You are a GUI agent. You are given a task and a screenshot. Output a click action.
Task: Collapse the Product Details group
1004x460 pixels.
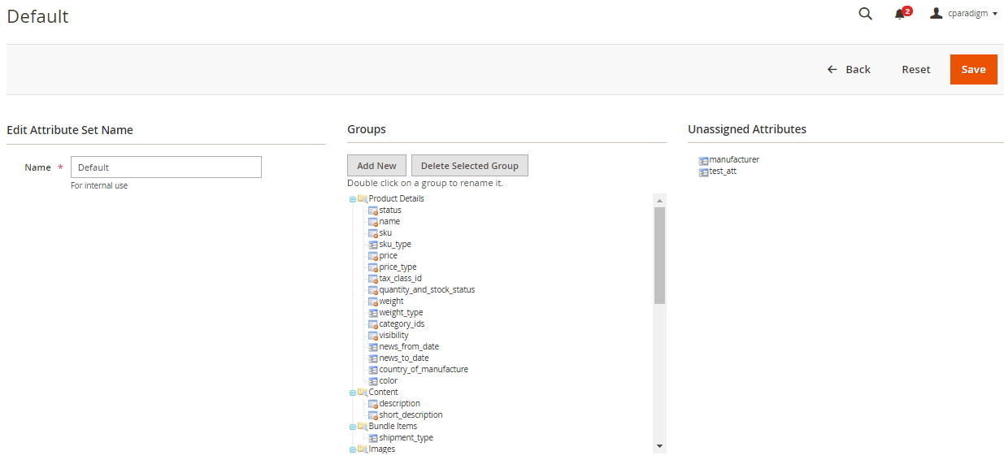(x=352, y=199)
